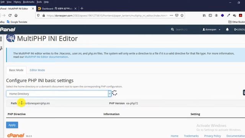The height and width of the screenshot is (138, 245).
Task: Click the PHP Version ea-php72 value
Action: point(132,103)
